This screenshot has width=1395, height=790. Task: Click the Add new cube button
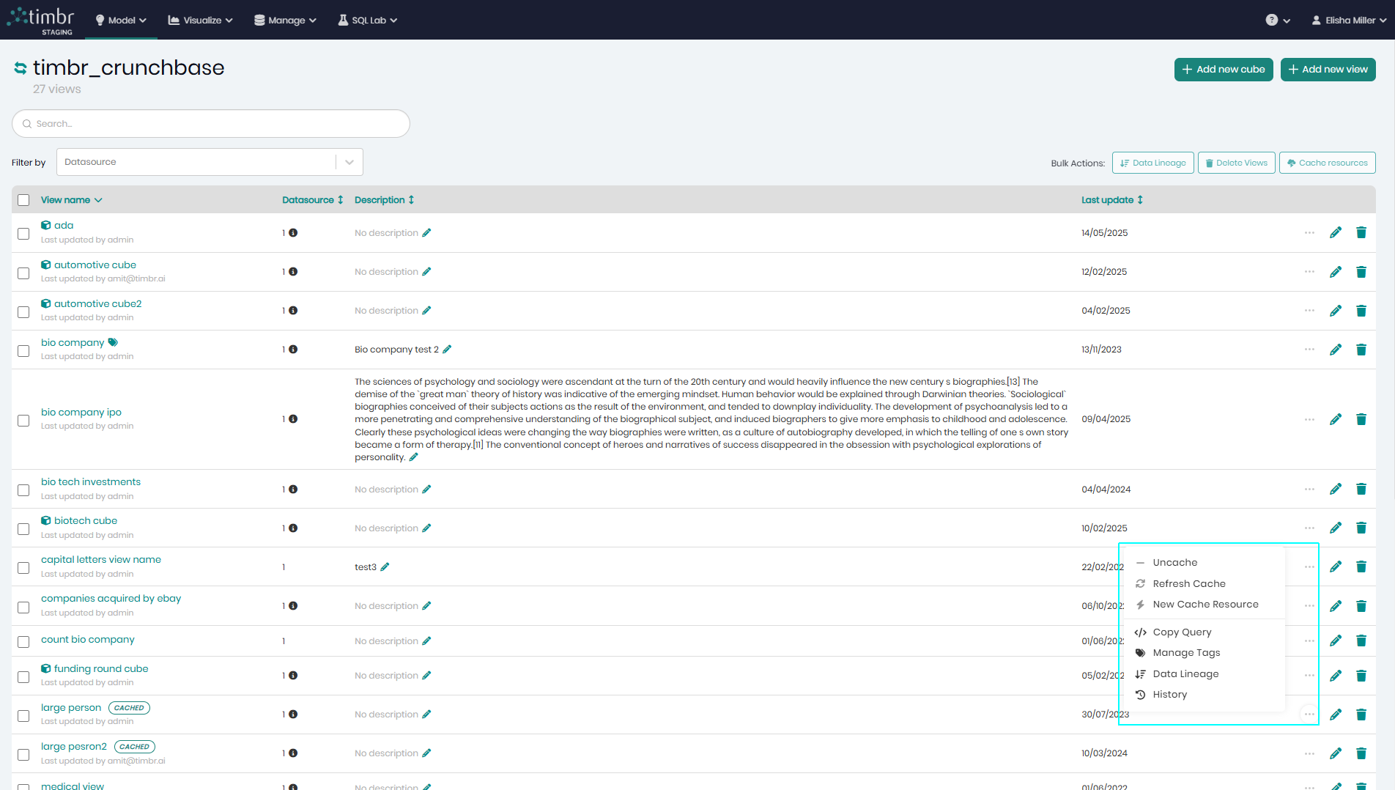click(x=1223, y=69)
